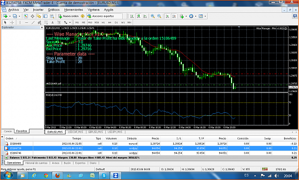Open the MetaEditor yellow diamond icon

pos(82,16)
